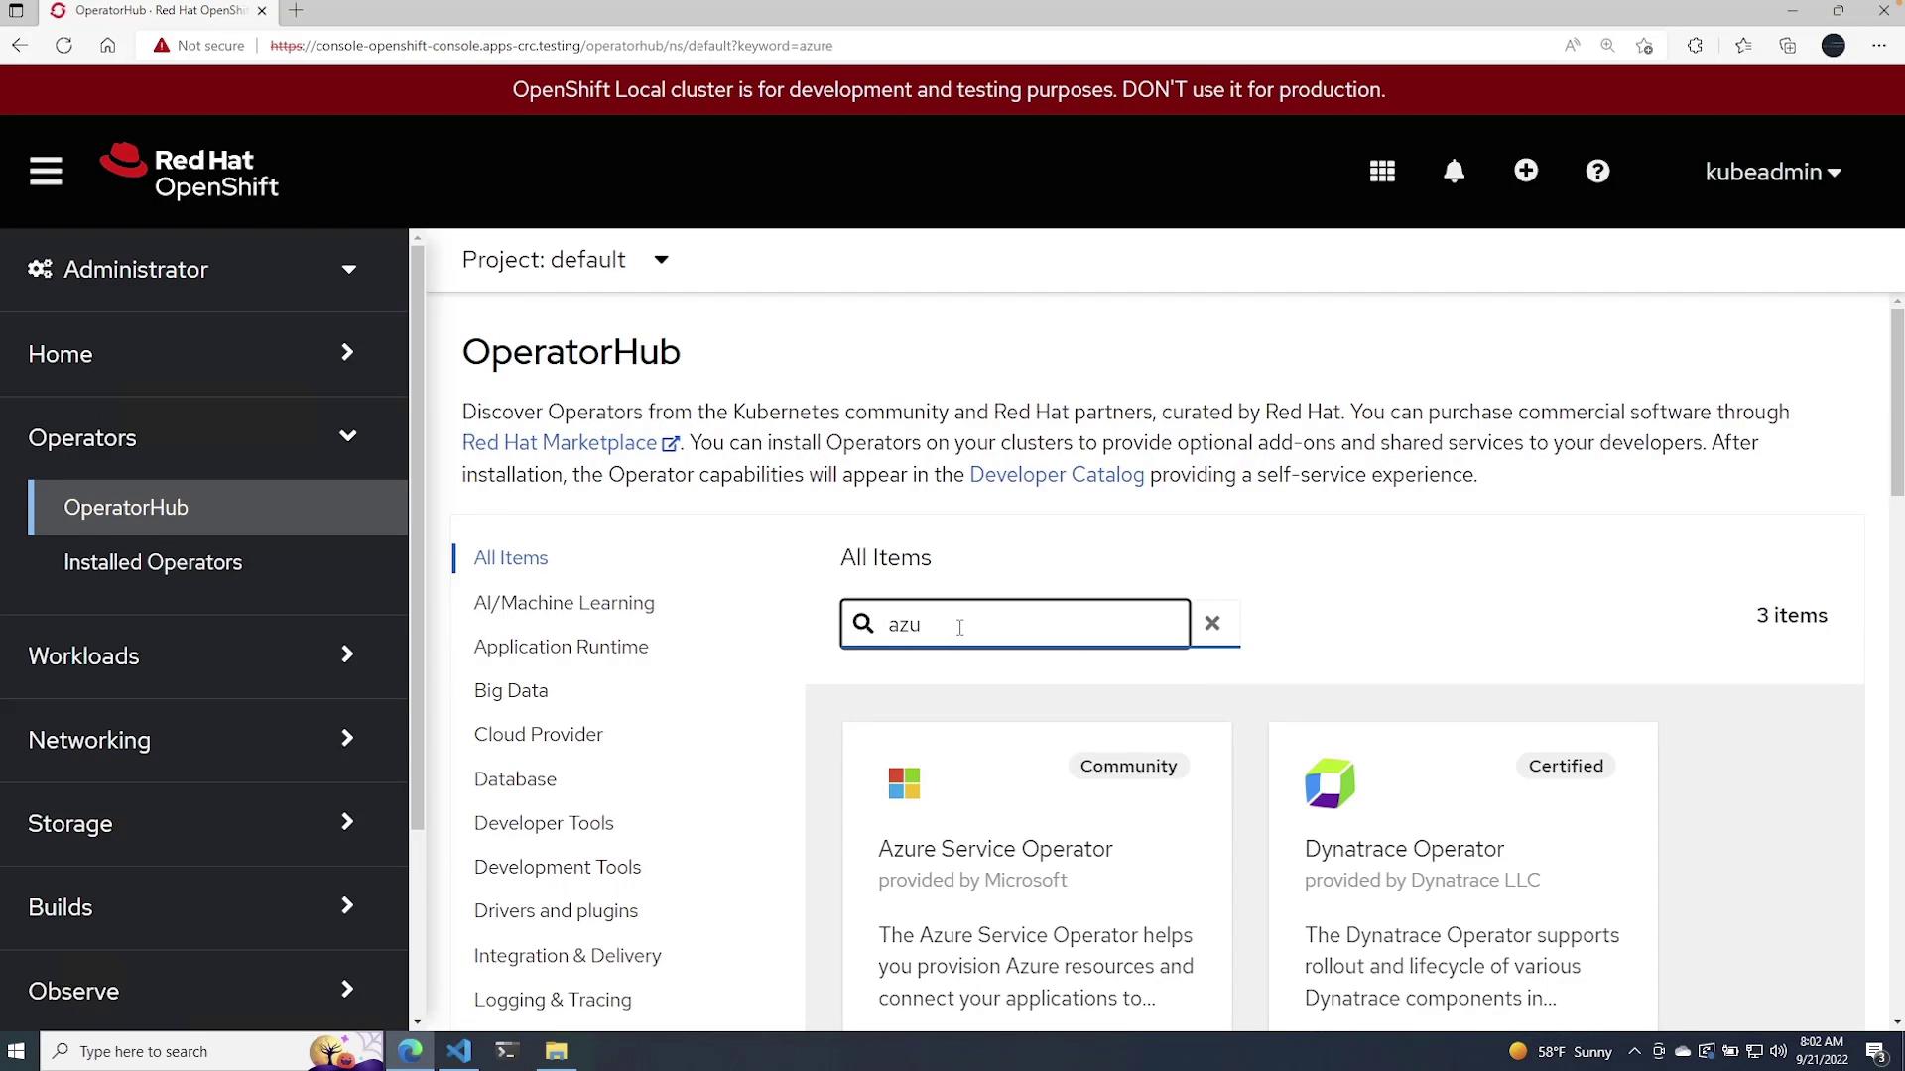This screenshot has width=1905, height=1071.
Task: Reload the page with browser refresh icon
Action: pos(63,46)
